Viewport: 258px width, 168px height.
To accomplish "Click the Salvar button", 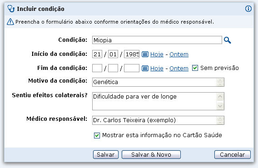I will click(106, 154).
